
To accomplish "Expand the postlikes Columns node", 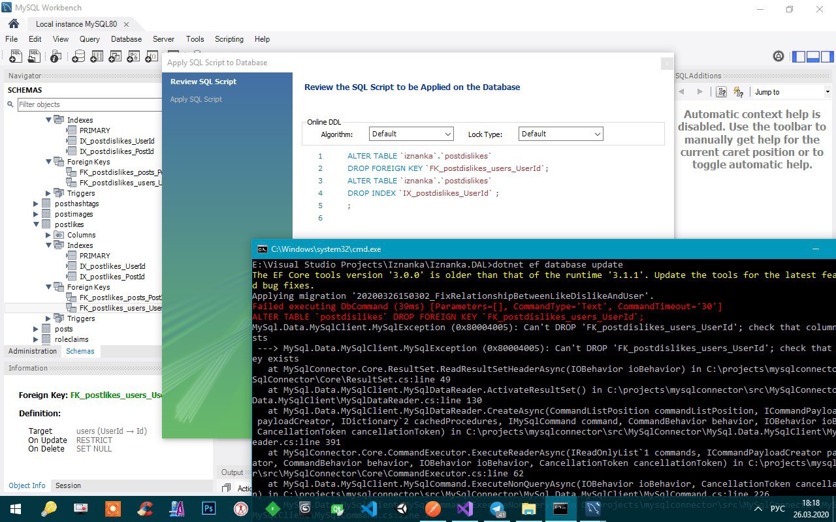I will tap(49, 235).
